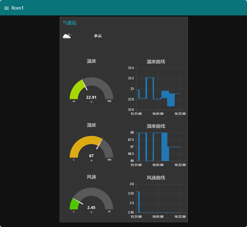Click the 风速 gauge green arc
Screen dimensions: 247x227
coord(73,205)
